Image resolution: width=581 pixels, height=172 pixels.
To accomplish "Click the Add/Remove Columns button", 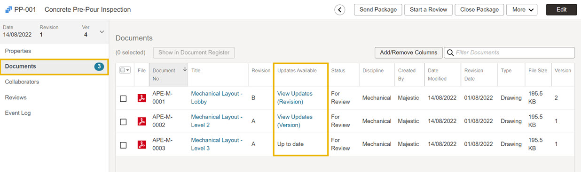I will [x=408, y=52].
